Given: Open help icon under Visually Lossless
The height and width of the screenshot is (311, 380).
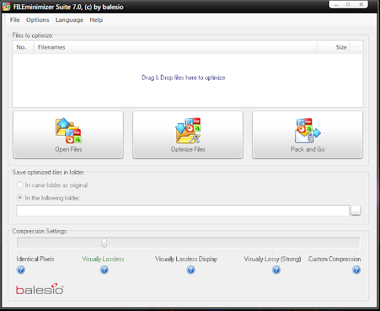Looking at the screenshot, I should [104, 270].
